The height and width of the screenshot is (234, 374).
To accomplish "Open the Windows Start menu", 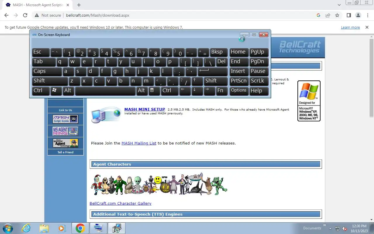I will (x=8, y=228).
